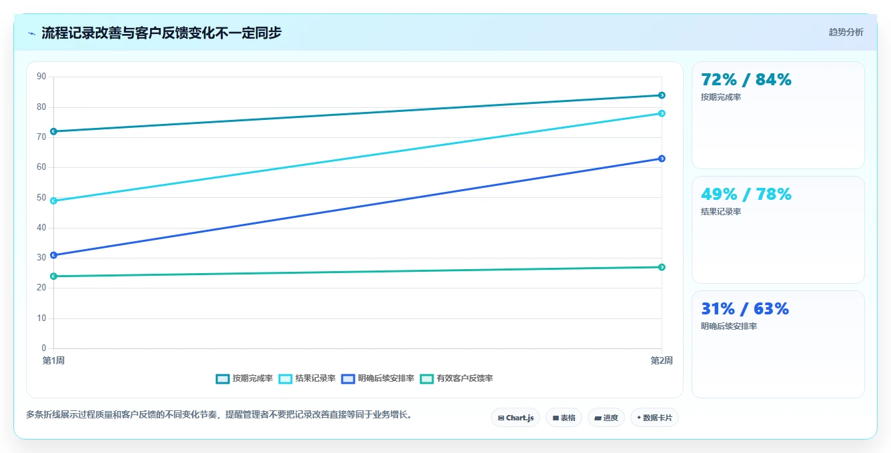Toggle the 结果记录率 series in the legend
This screenshot has height=453, width=891.
pyautogui.click(x=307, y=378)
